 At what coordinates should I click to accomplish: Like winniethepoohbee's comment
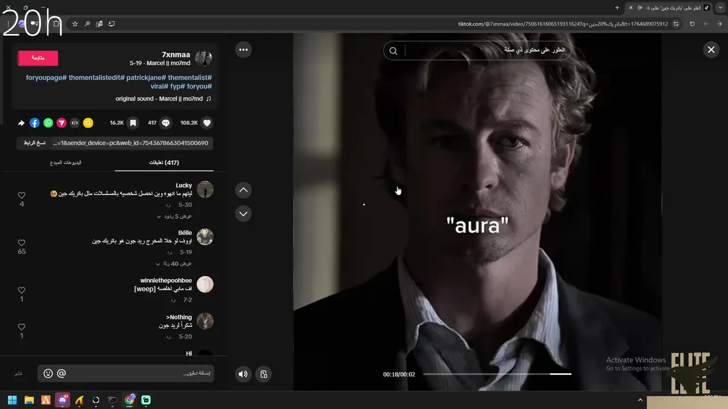[x=22, y=290]
